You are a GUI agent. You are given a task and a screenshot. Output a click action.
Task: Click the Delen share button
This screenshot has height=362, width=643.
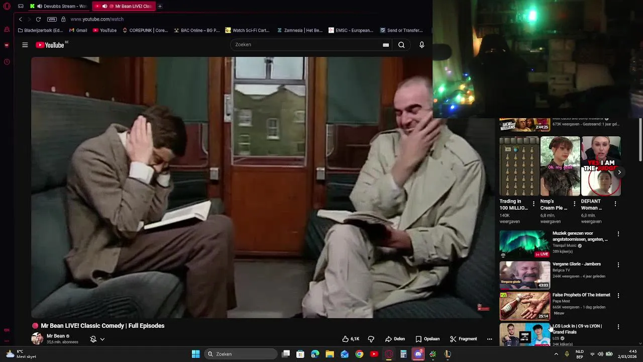tap(395, 339)
